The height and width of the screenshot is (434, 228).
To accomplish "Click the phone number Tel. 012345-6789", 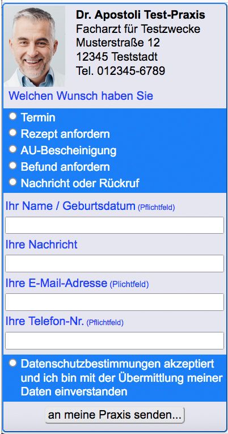I will tap(121, 71).
